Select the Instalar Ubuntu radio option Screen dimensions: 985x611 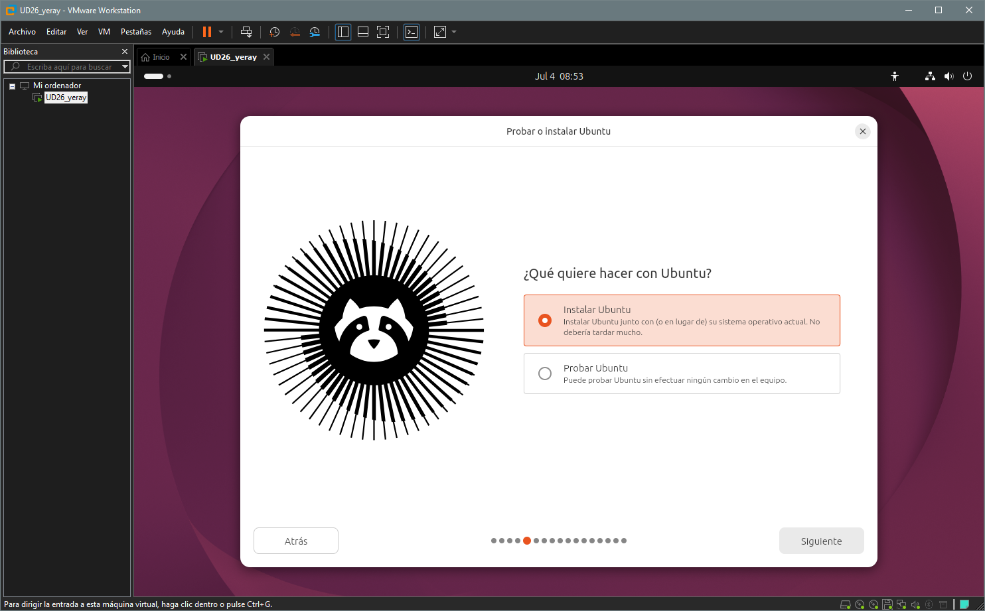[682, 320]
